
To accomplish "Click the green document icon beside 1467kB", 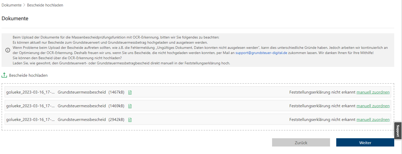I will click(x=130, y=93).
